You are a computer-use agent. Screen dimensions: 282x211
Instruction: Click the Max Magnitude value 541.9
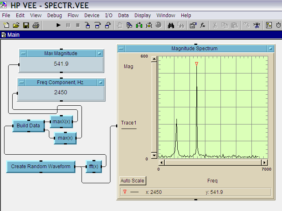tap(61, 64)
